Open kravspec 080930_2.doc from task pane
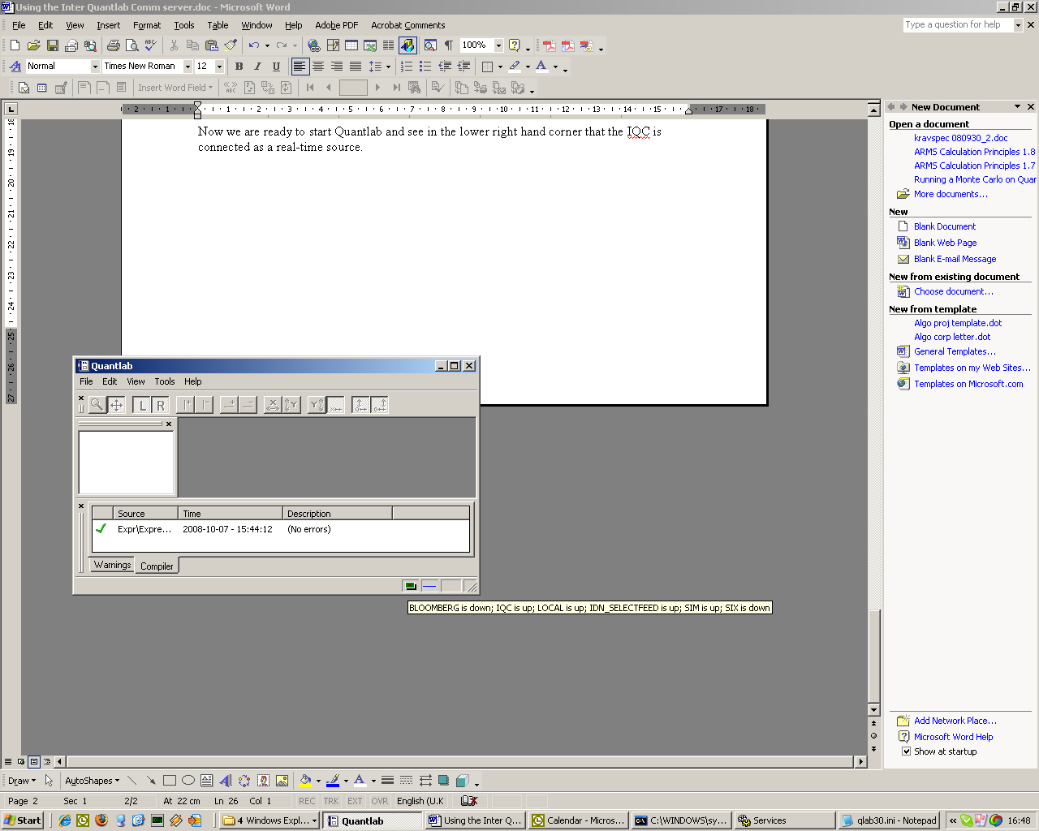This screenshot has width=1039, height=831. click(961, 138)
